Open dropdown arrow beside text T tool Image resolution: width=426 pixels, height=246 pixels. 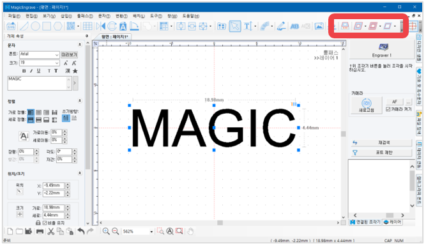(x=255, y=26)
